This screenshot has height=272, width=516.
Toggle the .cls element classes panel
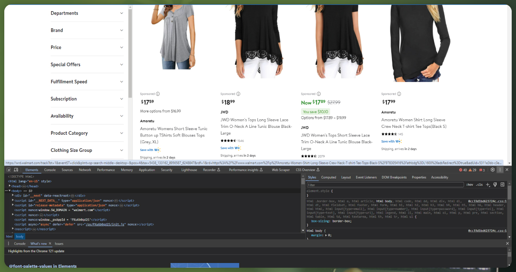(479, 185)
